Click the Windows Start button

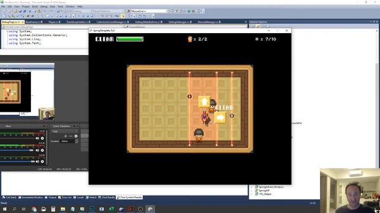pos(4,209)
